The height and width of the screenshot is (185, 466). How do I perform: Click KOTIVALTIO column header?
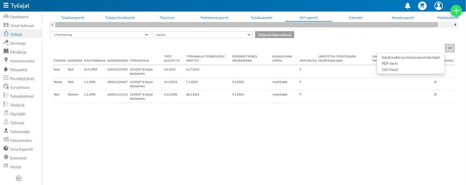(x=308, y=61)
